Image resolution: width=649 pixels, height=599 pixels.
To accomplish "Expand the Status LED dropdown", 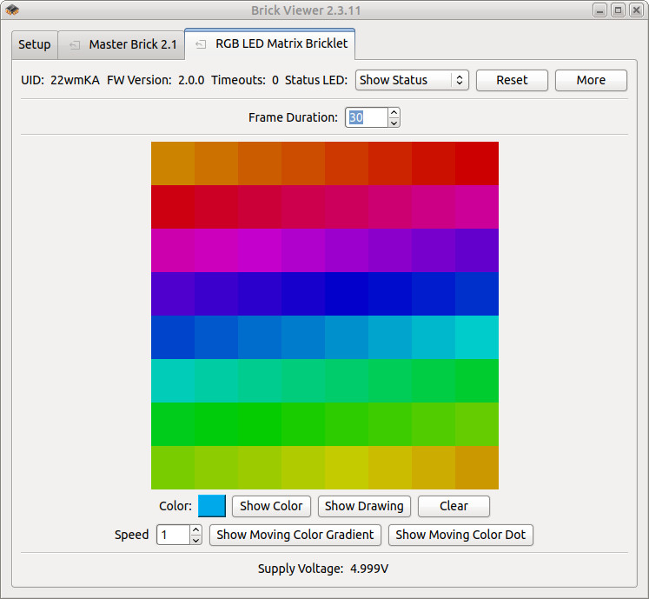I will click(x=412, y=80).
